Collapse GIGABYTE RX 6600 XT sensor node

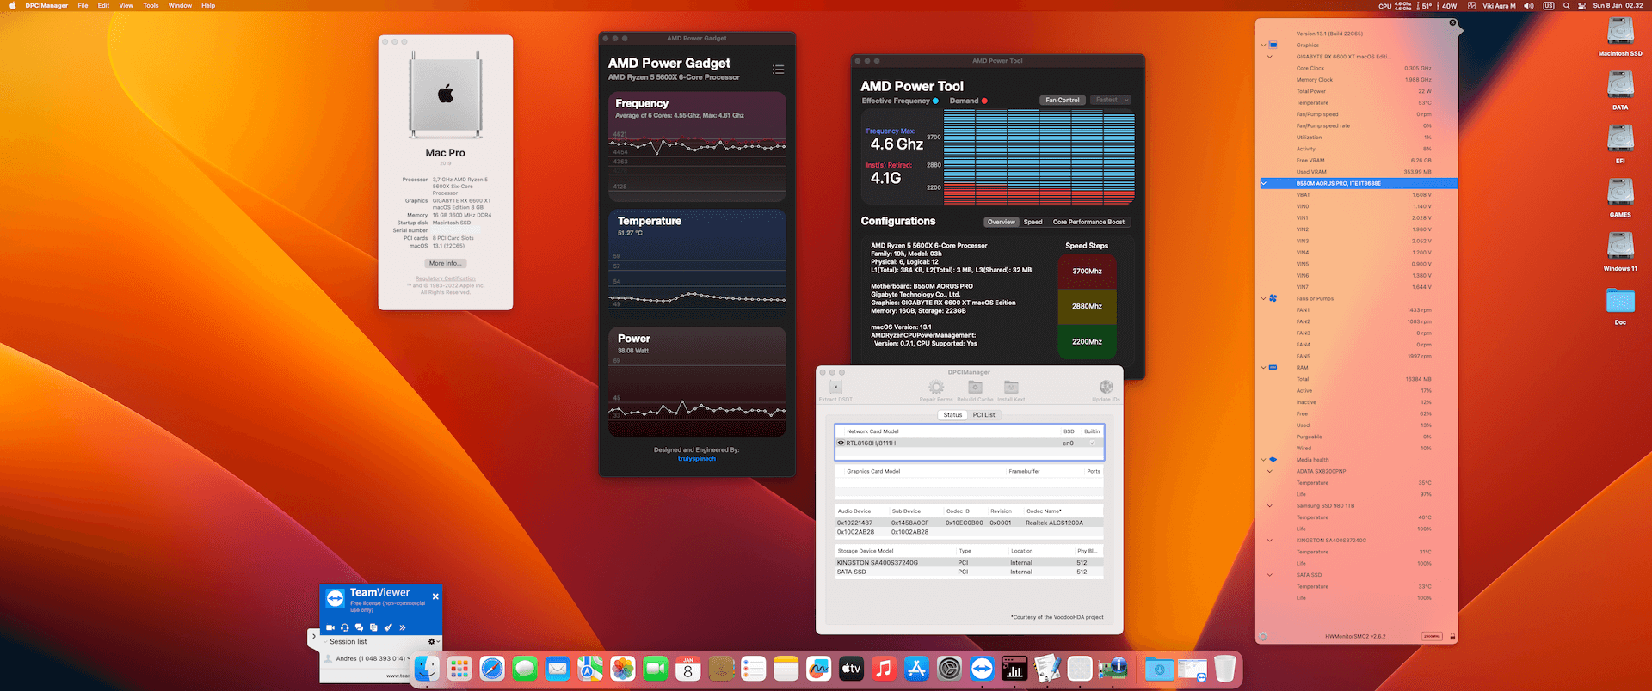1270,57
